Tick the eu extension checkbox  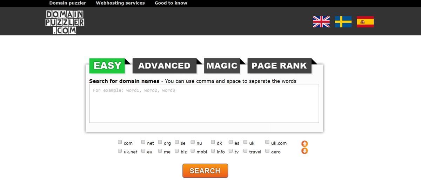click(x=143, y=151)
